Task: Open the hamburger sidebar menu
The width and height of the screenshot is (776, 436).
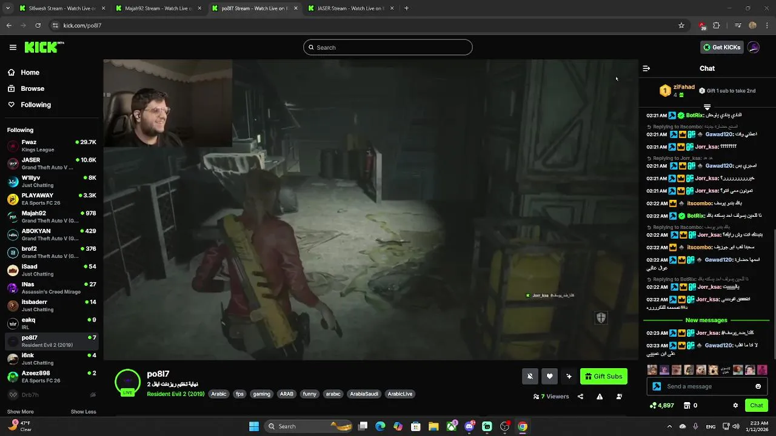Action: point(13,47)
